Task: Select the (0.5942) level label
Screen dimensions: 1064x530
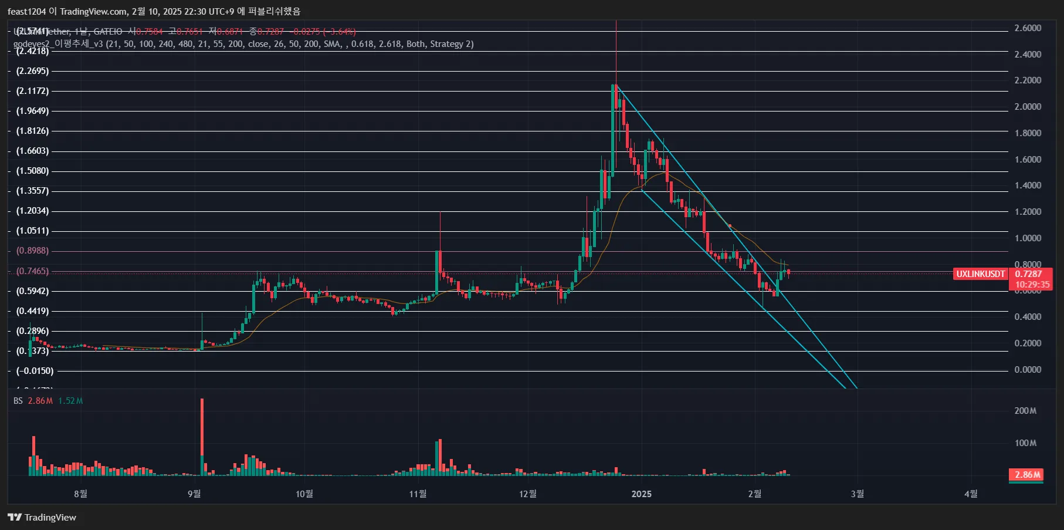Action: coord(32,291)
